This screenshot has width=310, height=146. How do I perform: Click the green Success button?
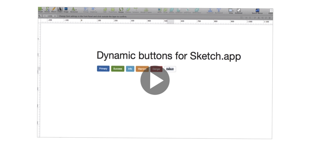point(118,68)
